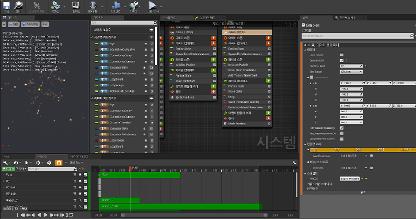
Task: Toggle the Flare track enabled checkbox
Action: [x=85, y=175]
